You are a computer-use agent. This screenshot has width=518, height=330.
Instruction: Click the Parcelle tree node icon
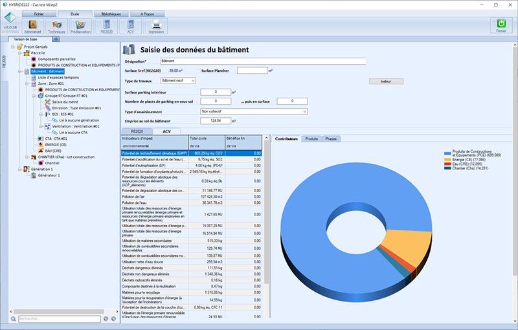(27, 53)
